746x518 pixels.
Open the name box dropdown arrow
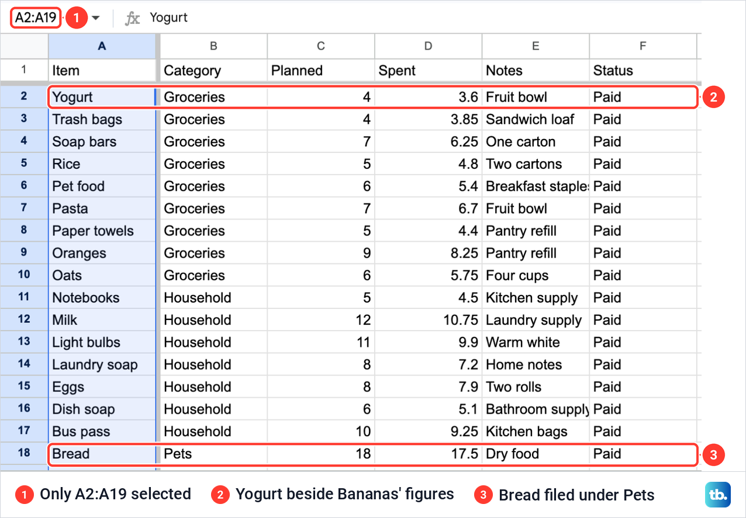(x=96, y=18)
